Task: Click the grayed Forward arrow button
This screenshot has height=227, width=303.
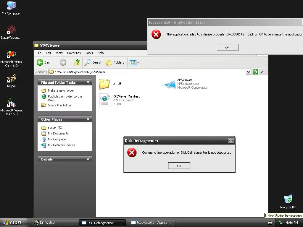Action: (x=63, y=62)
